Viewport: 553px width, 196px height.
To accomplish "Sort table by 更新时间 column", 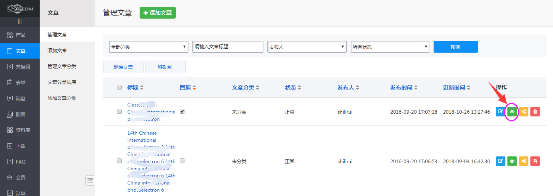I will [457, 88].
